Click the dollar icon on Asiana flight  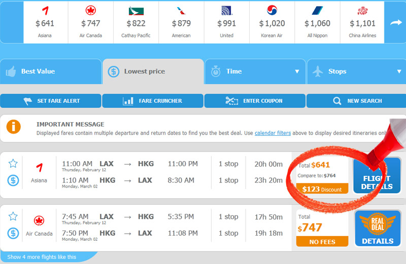(13, 180)
